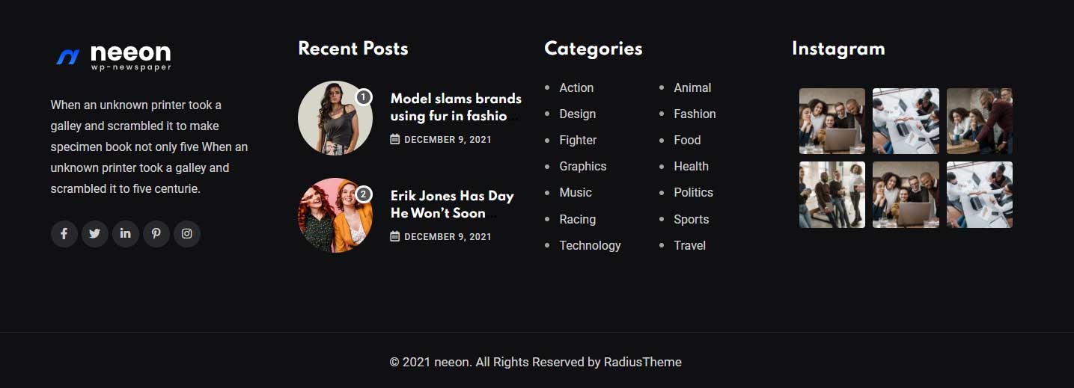The image size is (1074, 388).
Task: Open first Instagram thumbnail in top row
Action: click(832, 121)
